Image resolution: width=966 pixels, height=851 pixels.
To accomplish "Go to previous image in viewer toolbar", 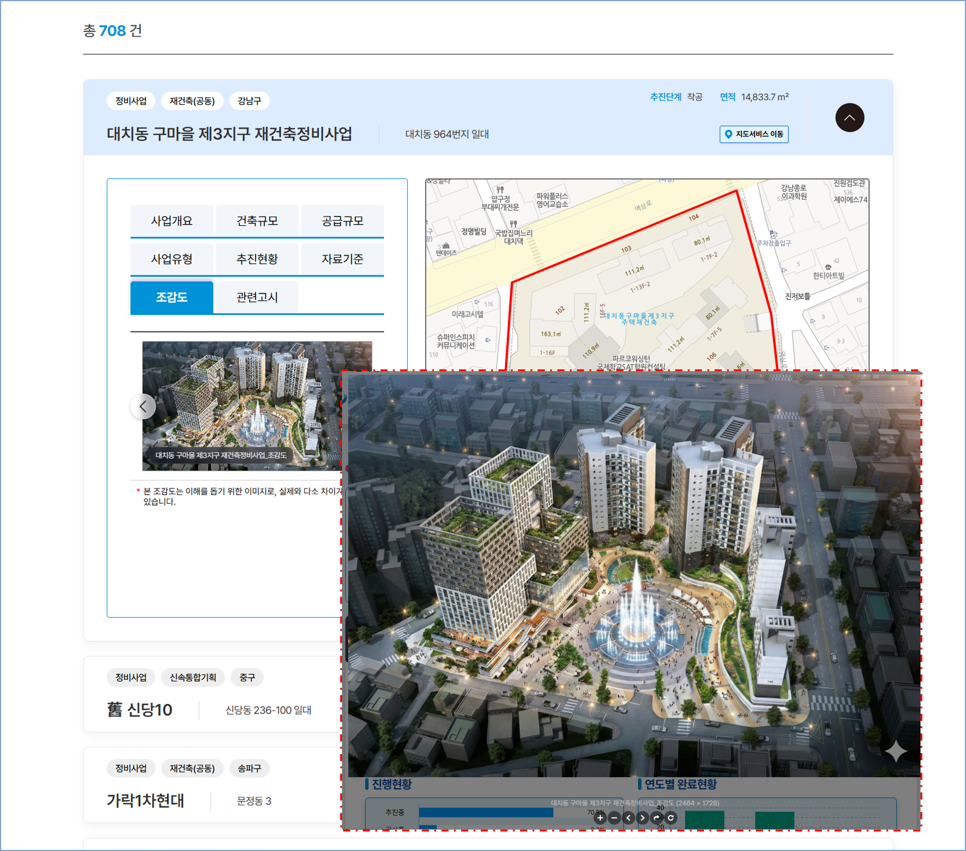I will pyautogui.click(x=628, y=817).
